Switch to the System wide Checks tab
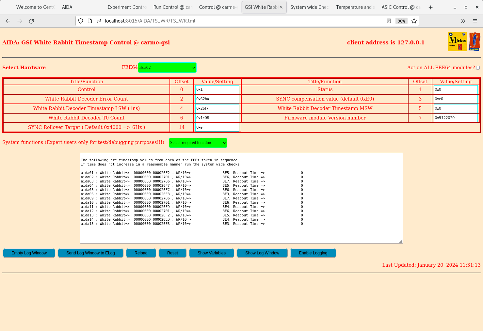483x331 pixels. click(x=309, y=7)
